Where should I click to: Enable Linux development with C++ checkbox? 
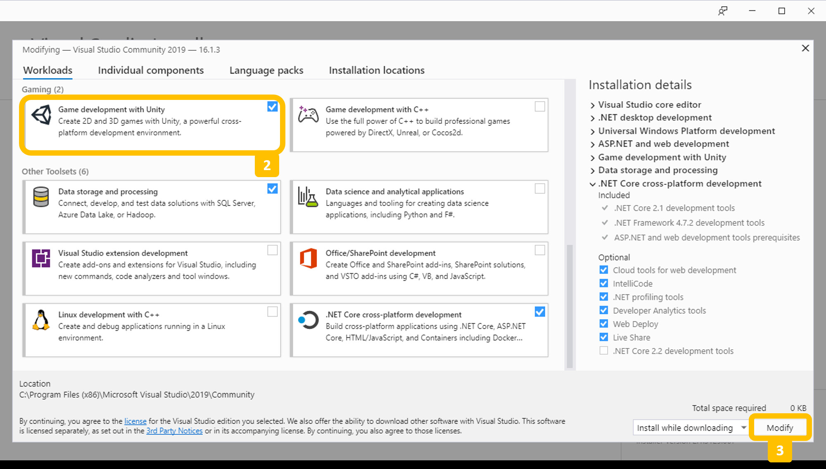[272, 312]
